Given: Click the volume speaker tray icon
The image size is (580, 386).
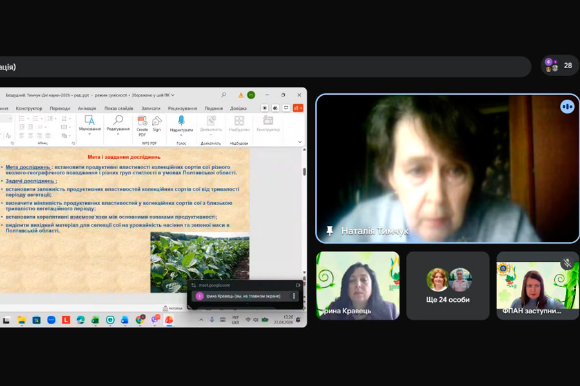Looking at the screenshot, I should [x=256, y=320].
